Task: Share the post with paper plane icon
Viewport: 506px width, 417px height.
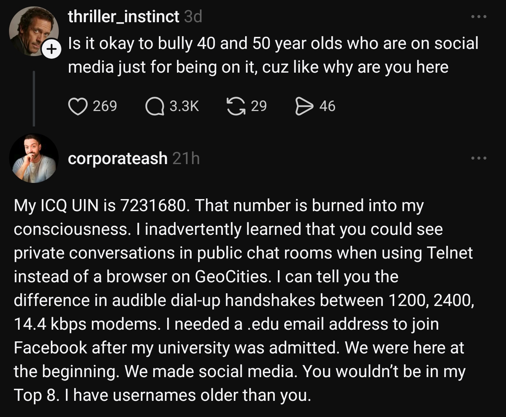Action: pos(304,106)
